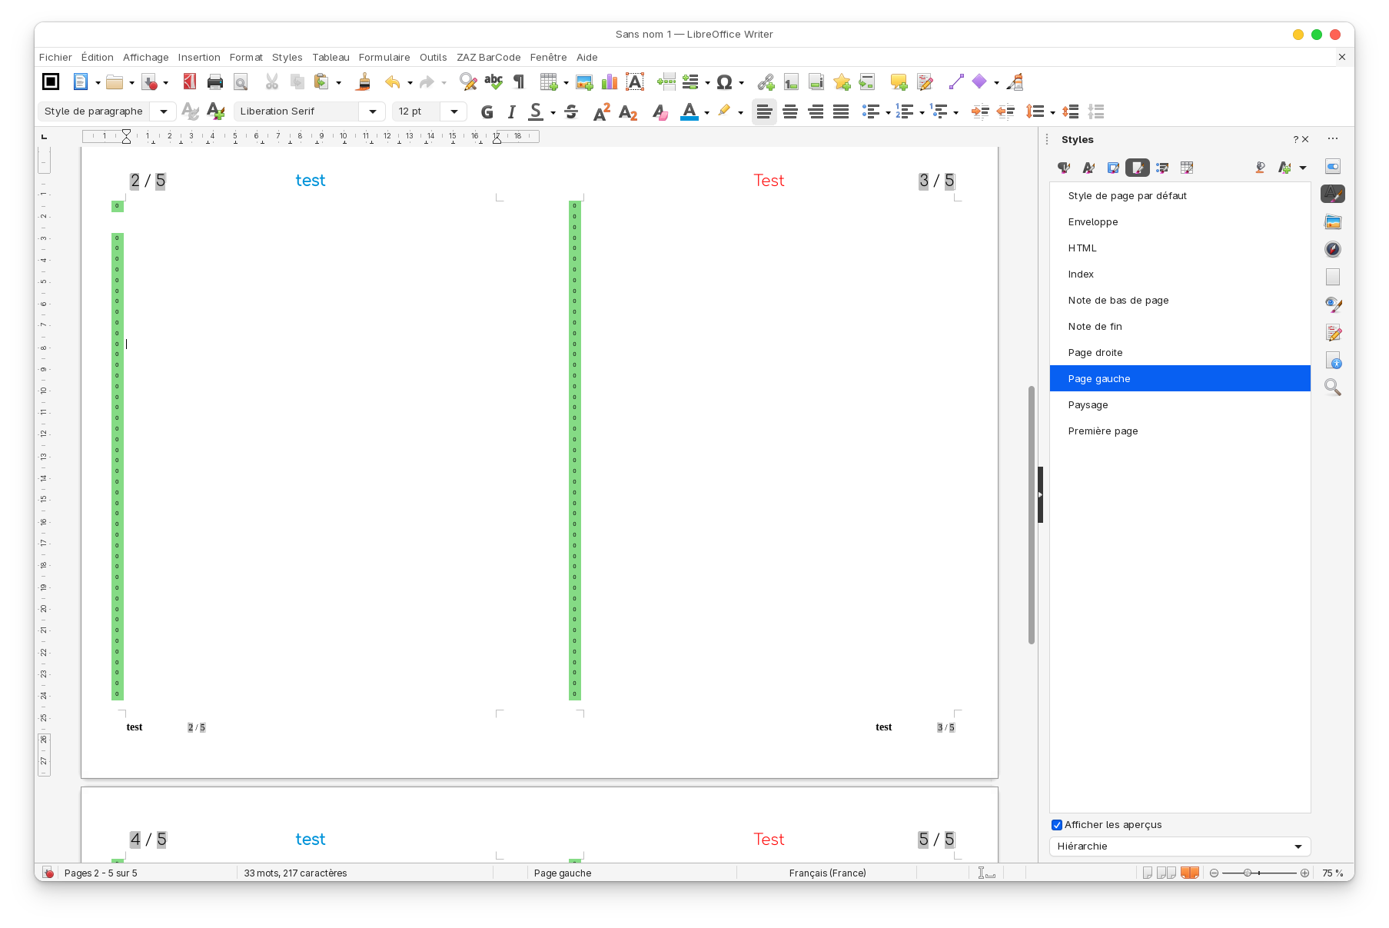Insert line drawing tool icon
This screenshot has width=1389, height=928.
pos(956,82)
